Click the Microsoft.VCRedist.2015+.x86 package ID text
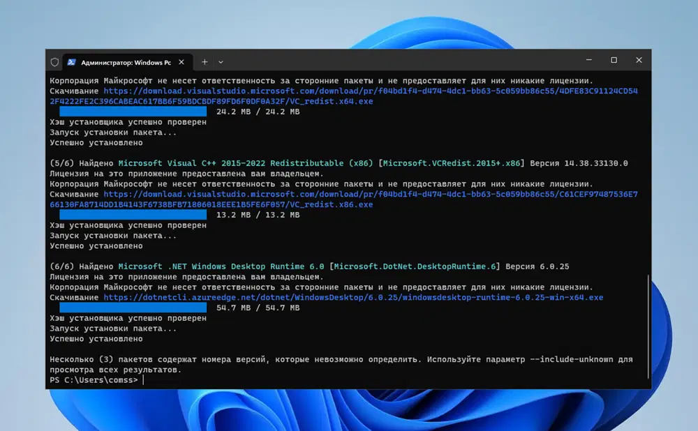 point(452,163)
